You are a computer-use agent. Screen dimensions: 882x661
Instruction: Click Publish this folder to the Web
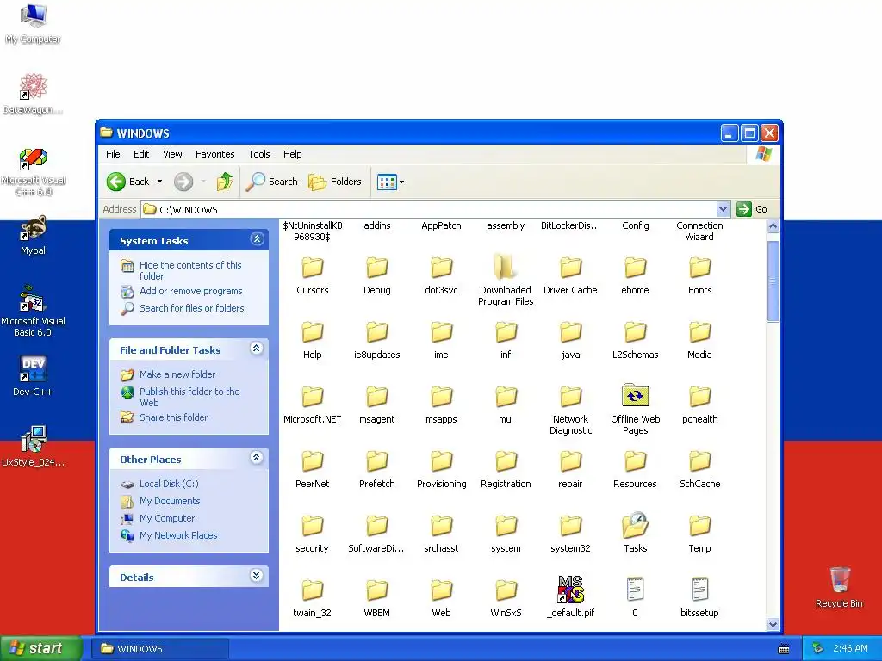tap(189, 397)
